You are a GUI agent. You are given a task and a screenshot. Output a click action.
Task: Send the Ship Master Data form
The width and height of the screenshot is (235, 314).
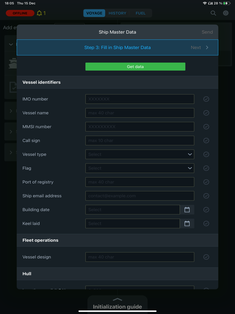click(207, 32)
